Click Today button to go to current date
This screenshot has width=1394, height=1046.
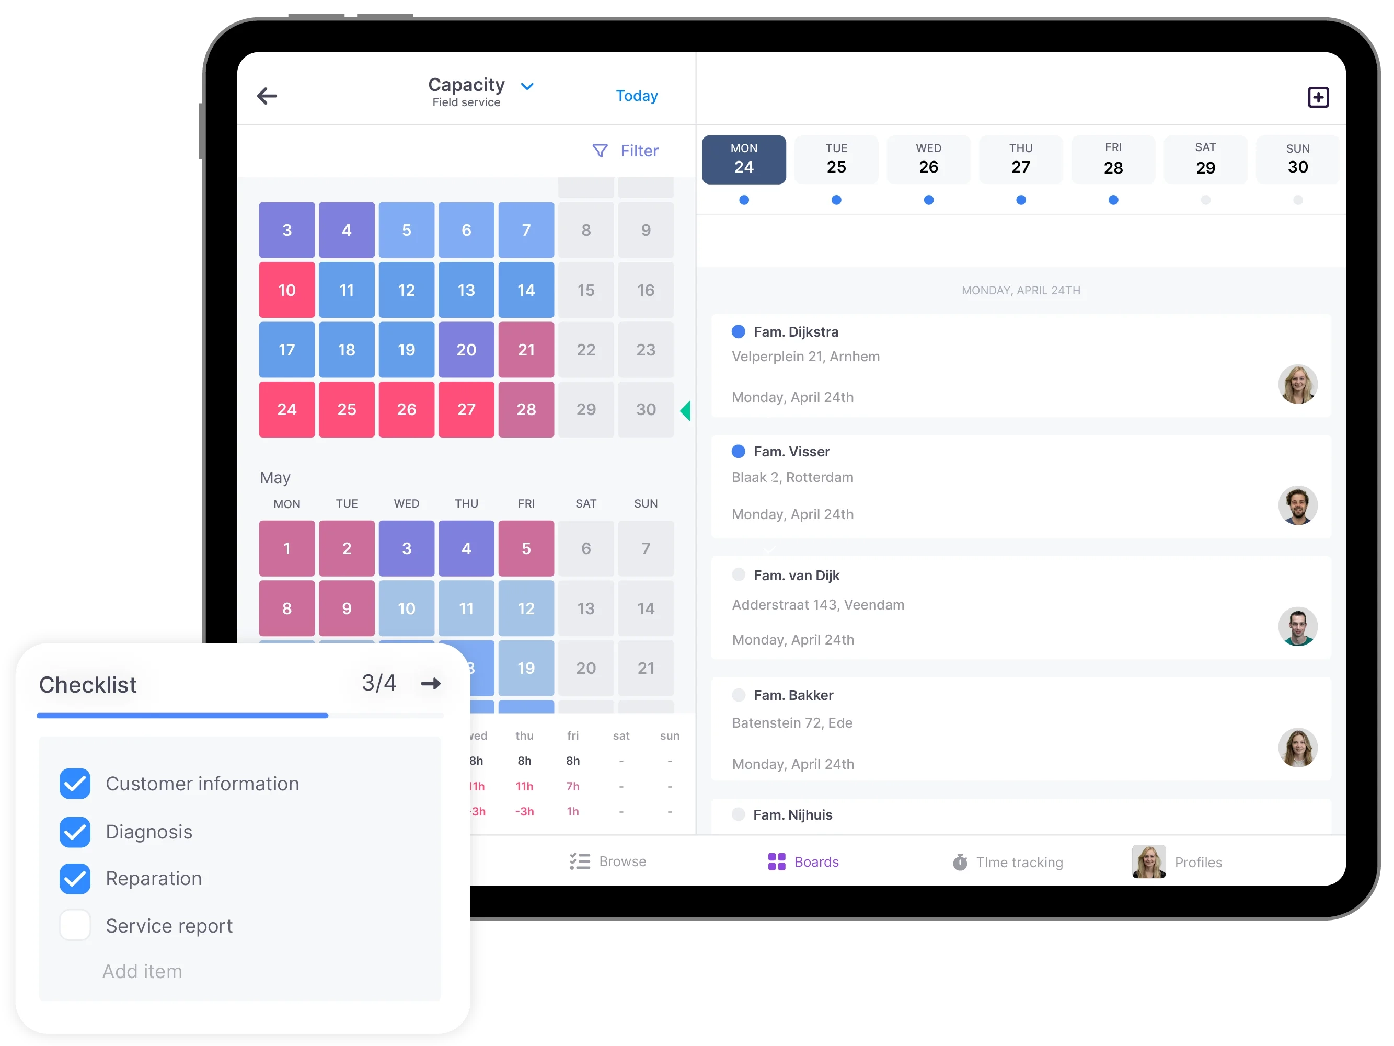click(636, 96)
